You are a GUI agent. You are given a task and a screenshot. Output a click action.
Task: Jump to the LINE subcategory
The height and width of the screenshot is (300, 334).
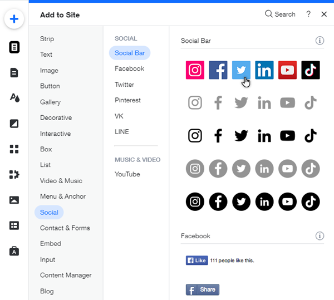121,131
